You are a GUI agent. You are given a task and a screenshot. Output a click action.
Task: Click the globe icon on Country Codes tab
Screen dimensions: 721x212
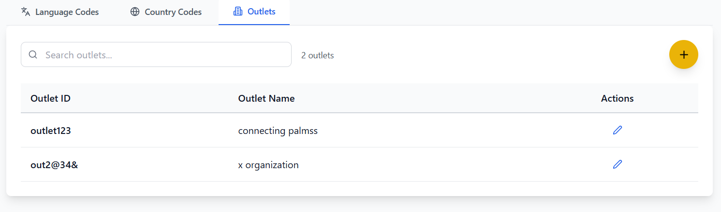click(x=135, y=12)
